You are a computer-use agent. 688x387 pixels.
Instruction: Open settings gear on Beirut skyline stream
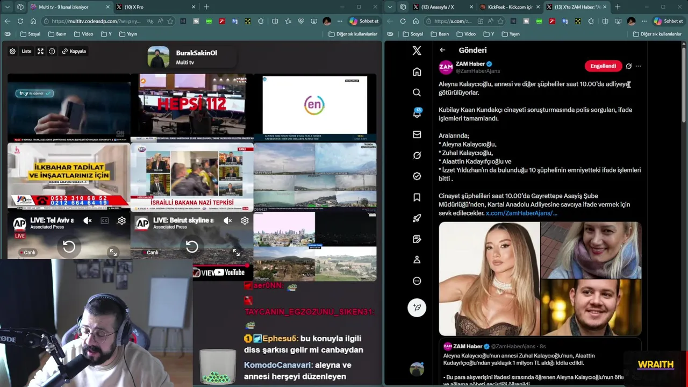pos(245,220)
